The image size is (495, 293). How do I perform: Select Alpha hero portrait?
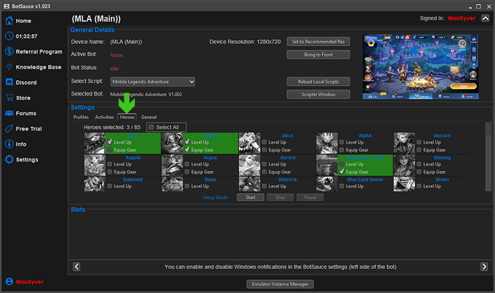coord(327,143)
